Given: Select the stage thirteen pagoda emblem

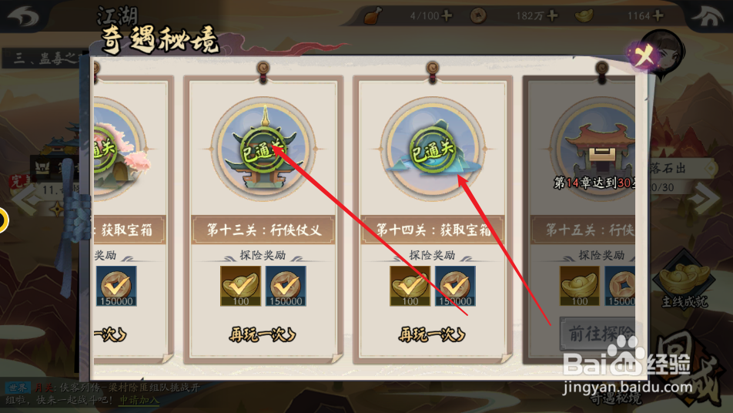Looking at the screenshot, I should tap(263, 149).
